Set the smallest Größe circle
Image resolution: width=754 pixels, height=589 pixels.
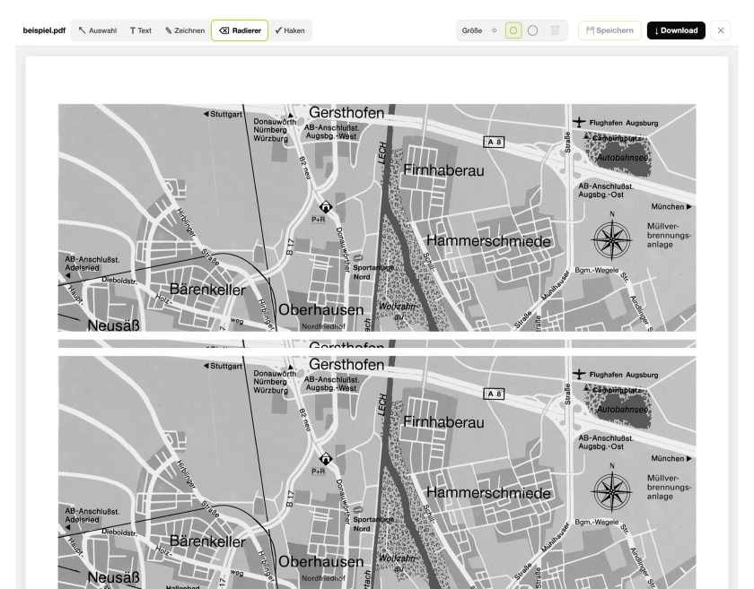click(495, 30)
